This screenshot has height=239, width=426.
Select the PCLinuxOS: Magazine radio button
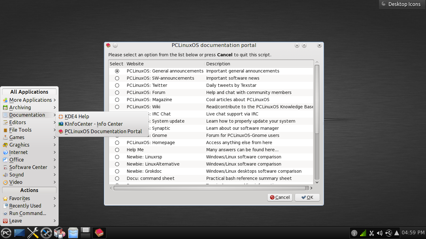(117, 100)
